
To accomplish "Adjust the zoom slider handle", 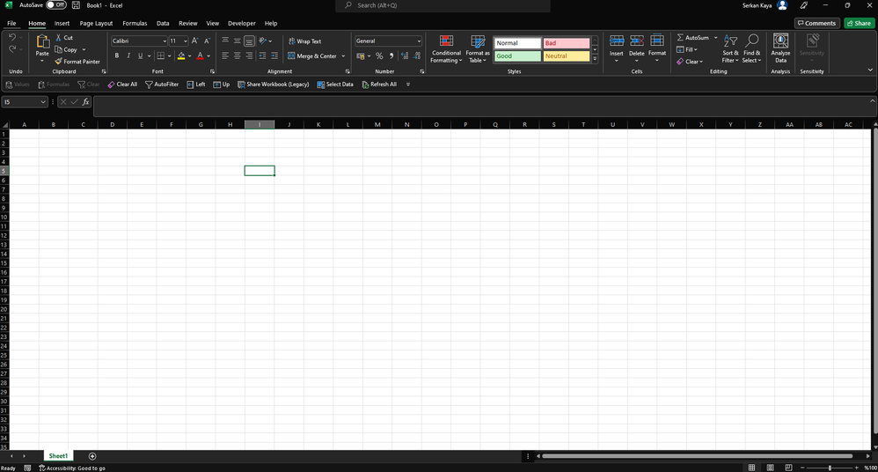I will click(x=830, y=468).
